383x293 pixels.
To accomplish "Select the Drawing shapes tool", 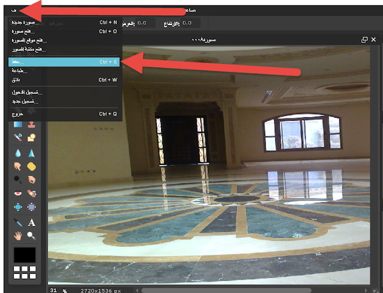I will [31, 138].
